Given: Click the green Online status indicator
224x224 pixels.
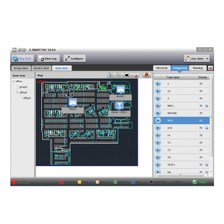Looking at the screenshot, I should tap(195, 182).
